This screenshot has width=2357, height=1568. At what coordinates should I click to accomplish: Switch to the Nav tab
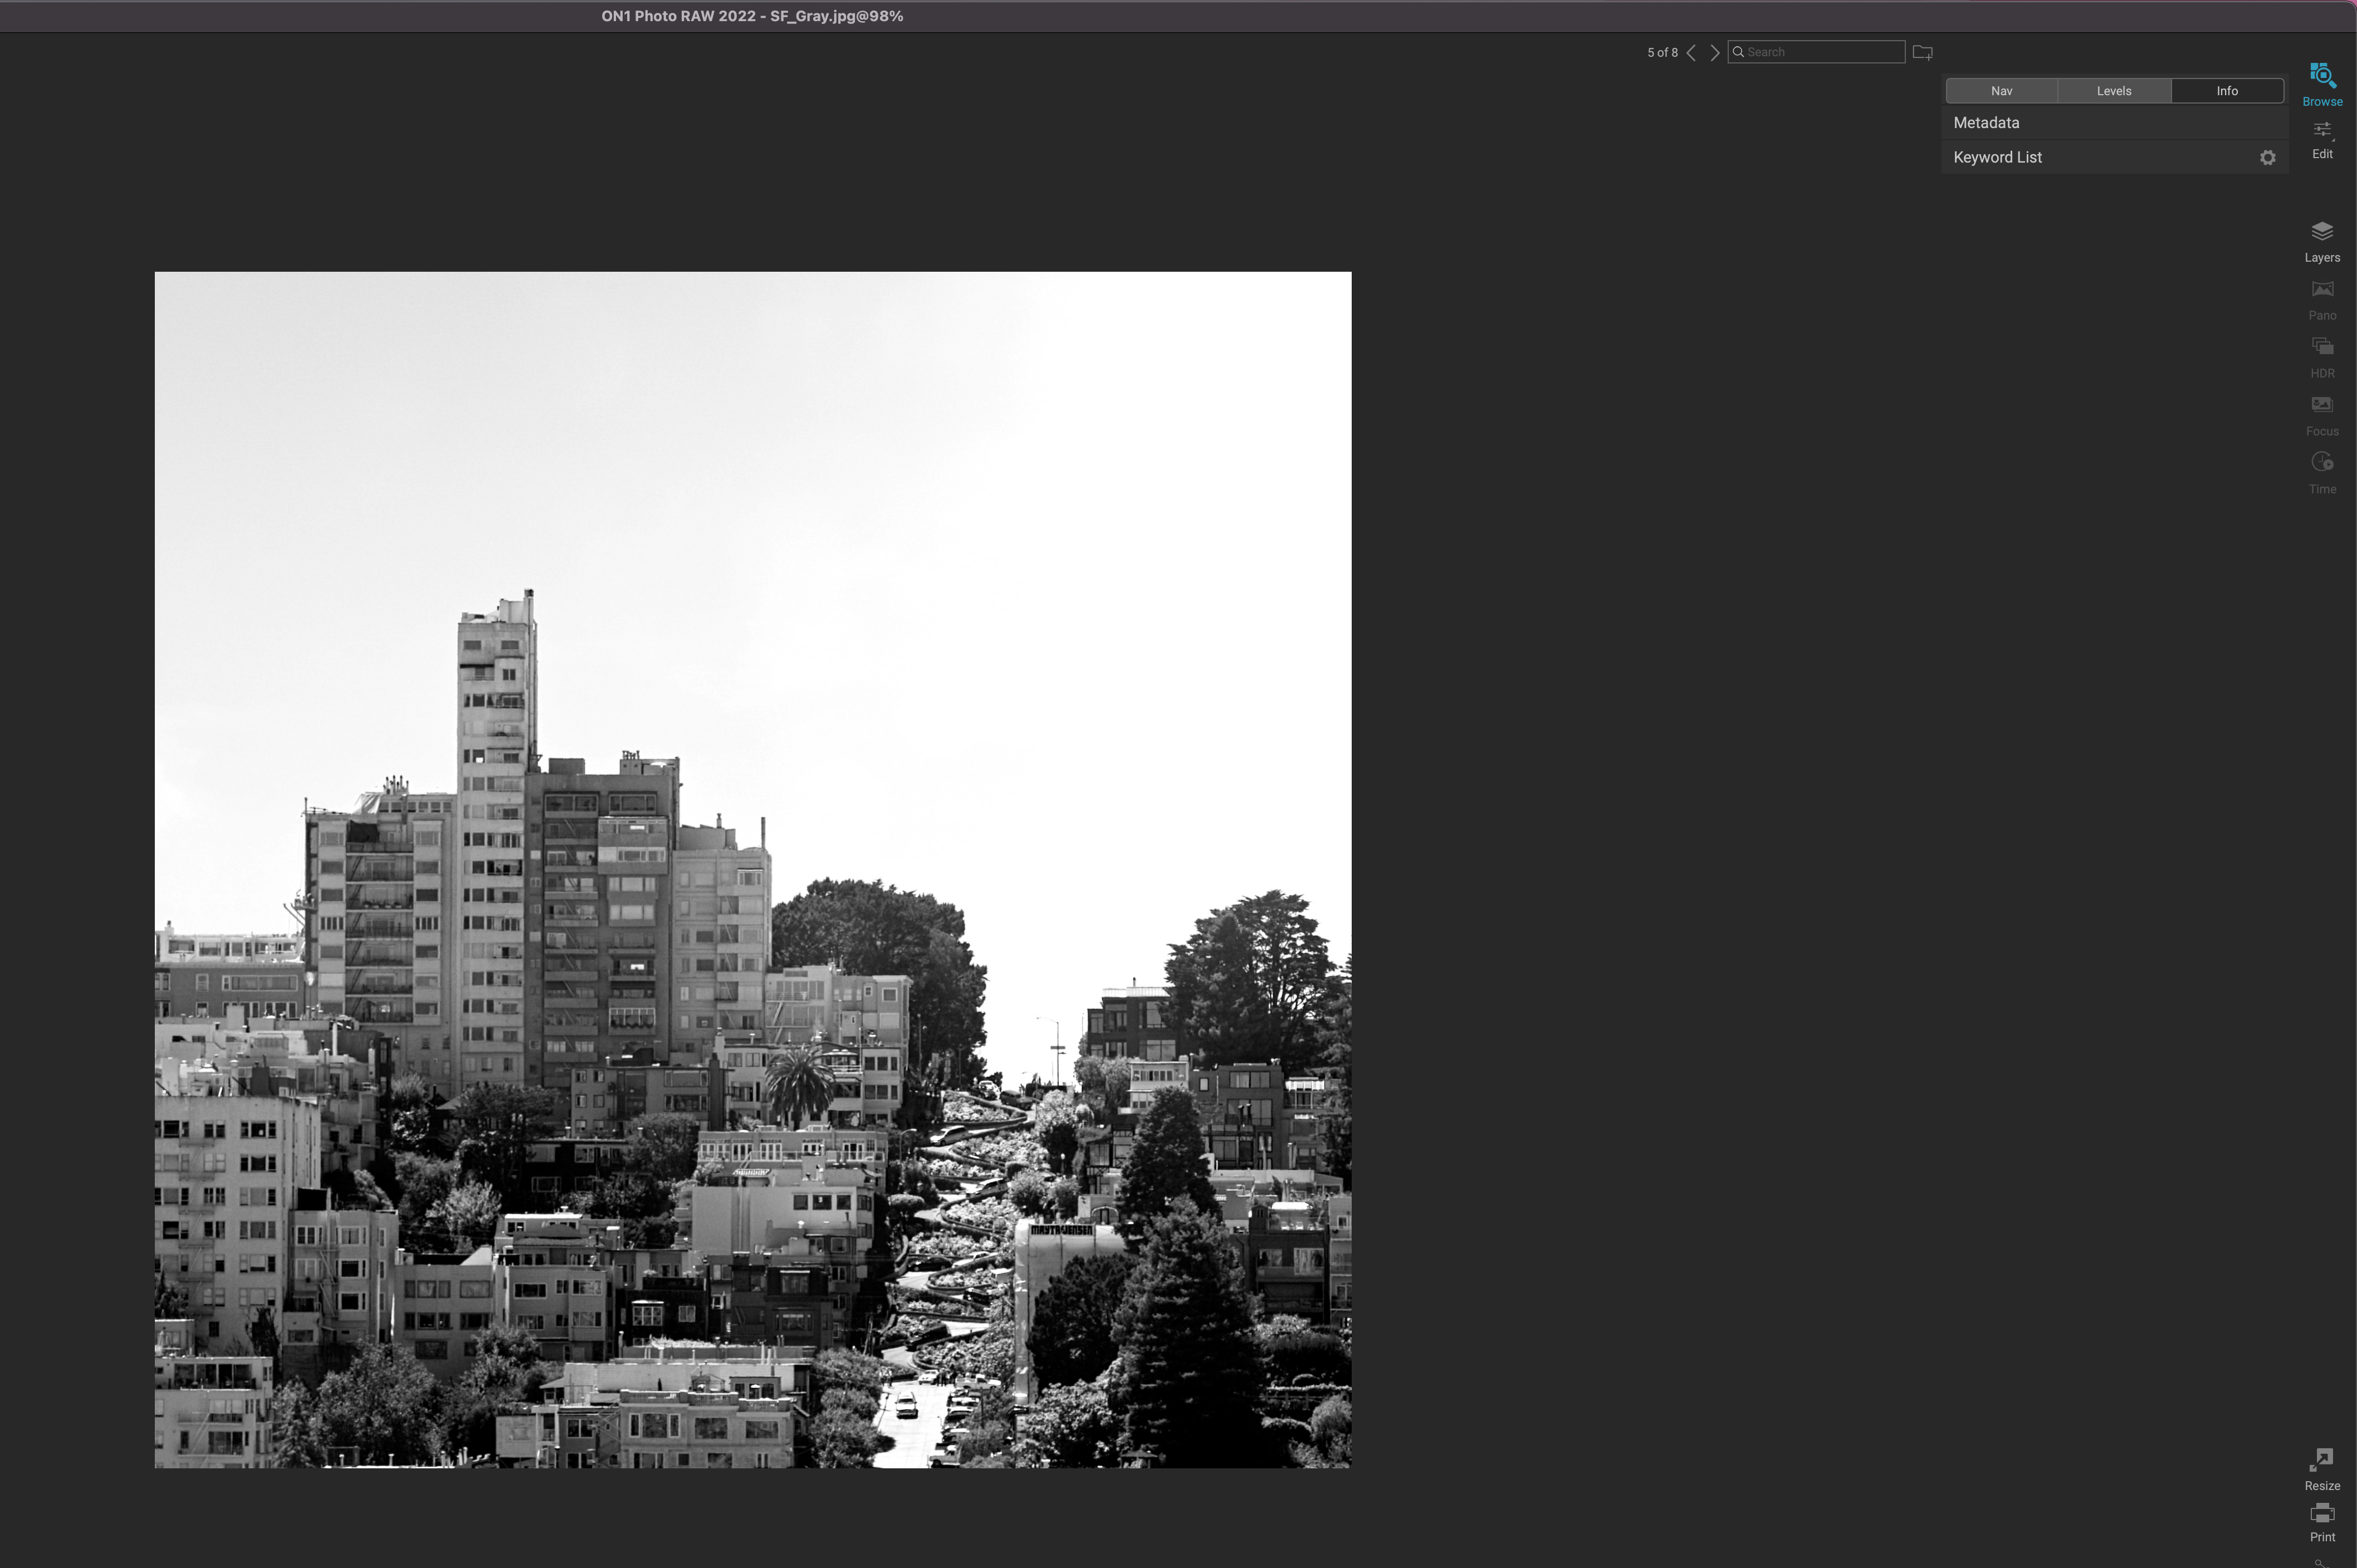(x=2001, y=91)
